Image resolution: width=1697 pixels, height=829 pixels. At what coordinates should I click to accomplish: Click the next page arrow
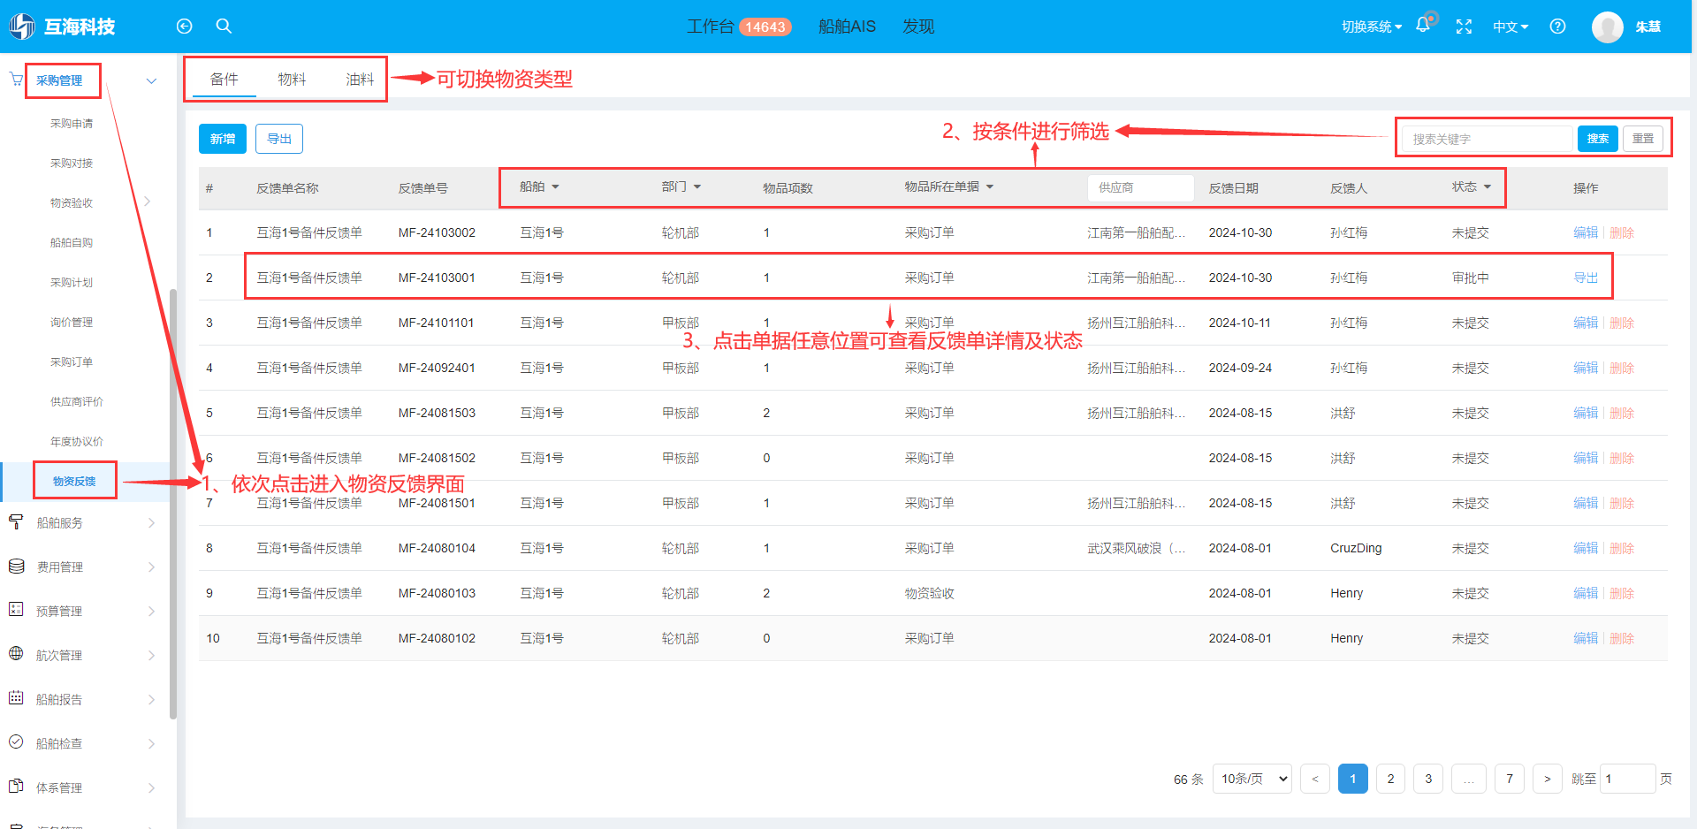(1547, 779)
